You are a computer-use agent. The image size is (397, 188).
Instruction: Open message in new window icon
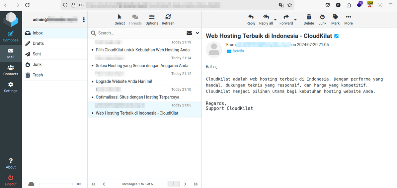point(336,36)
